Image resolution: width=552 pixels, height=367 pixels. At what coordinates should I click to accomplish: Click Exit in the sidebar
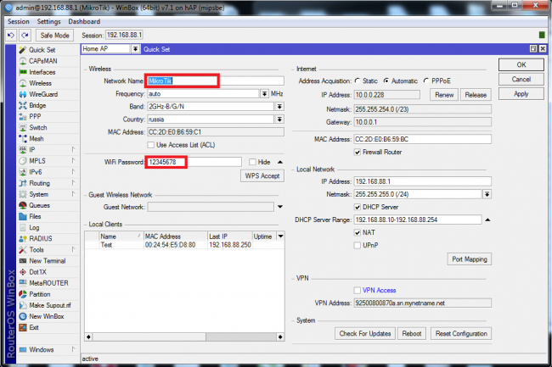click(34, 327)
